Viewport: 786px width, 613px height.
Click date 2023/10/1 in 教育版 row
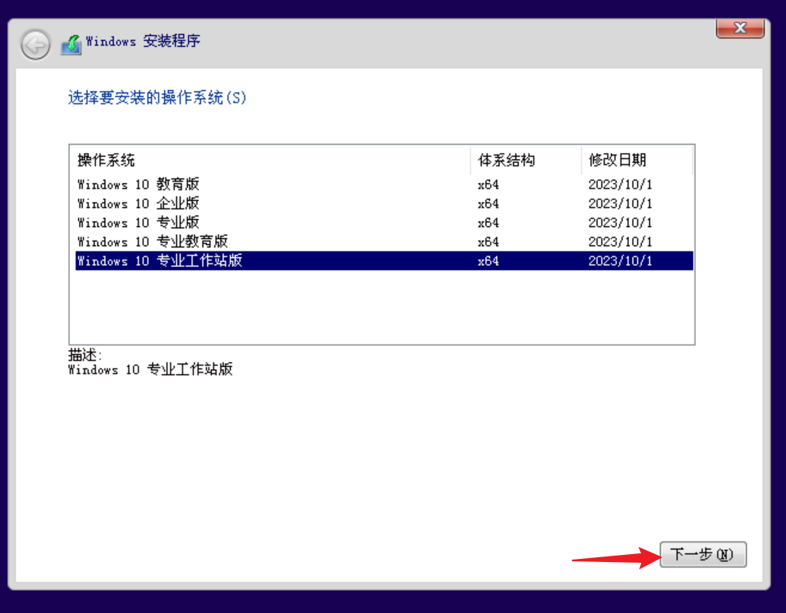click(x=620, y=185)
